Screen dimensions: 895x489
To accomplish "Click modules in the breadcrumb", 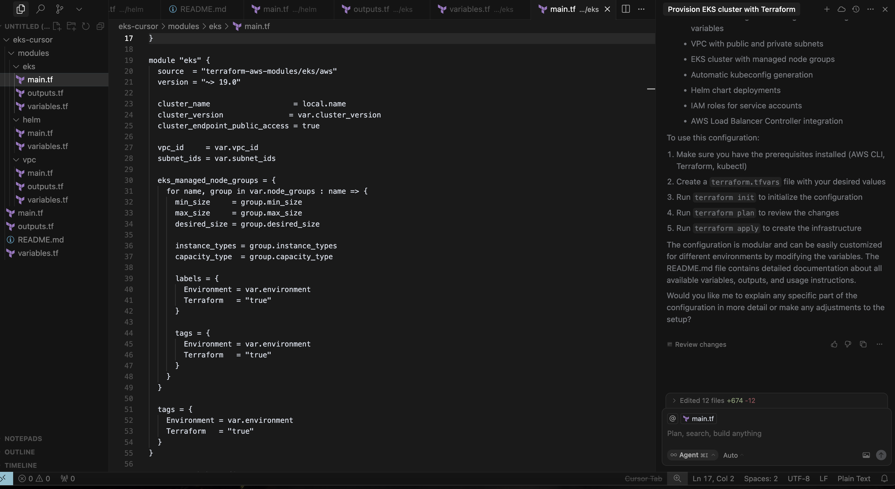I will coord(183,26).
